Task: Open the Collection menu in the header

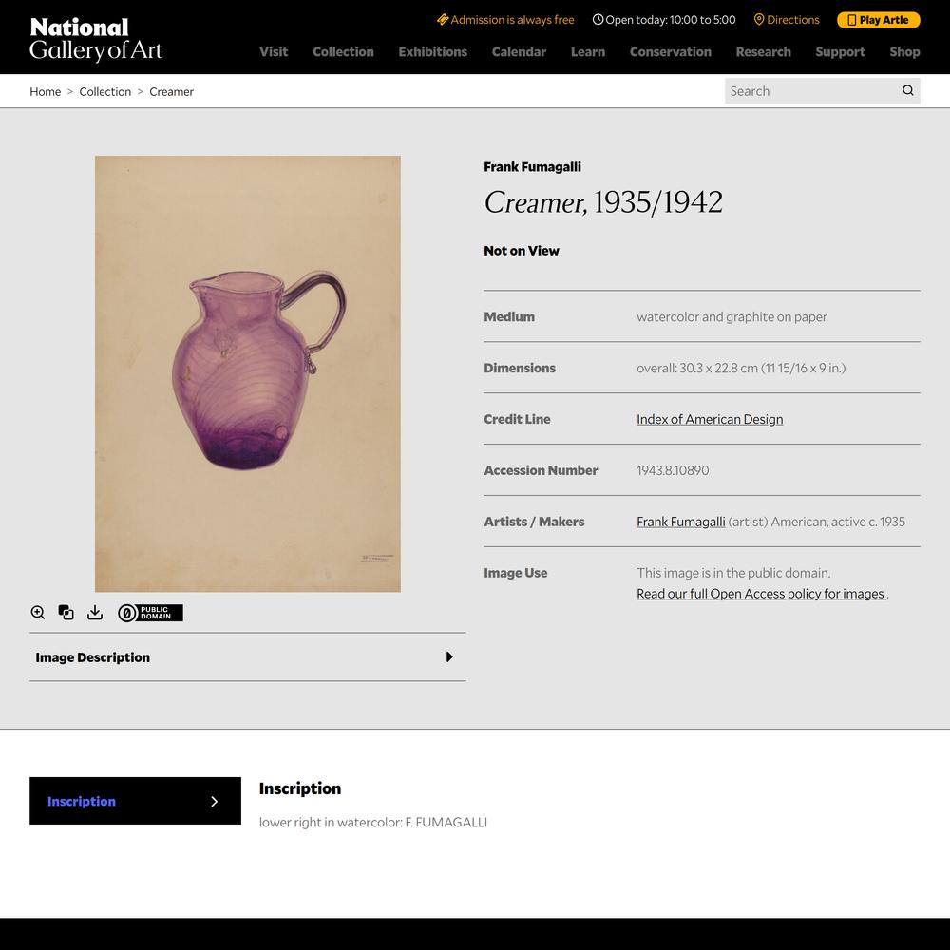Action: tap(343, 52)
